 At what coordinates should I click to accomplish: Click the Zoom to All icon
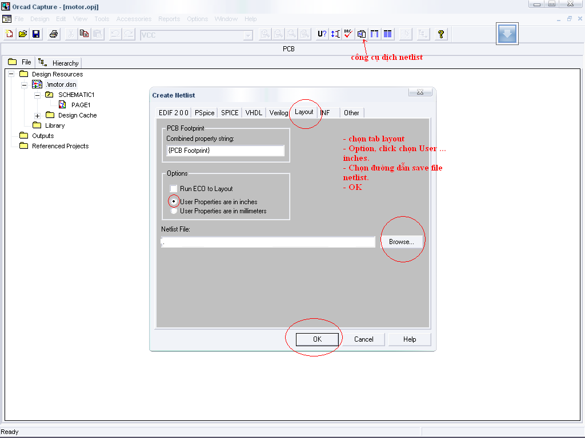pyautogui.click(x=305, y=34)
